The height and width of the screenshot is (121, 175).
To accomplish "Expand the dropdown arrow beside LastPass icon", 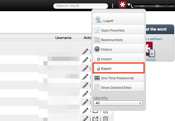I will click(x=129, y=5).
